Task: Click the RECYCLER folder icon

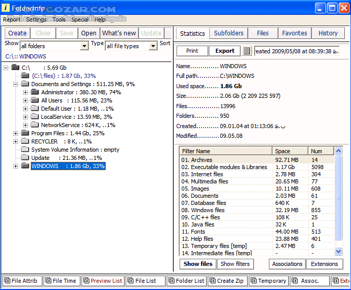Action: pyautogui.click(x=25, y=141)
